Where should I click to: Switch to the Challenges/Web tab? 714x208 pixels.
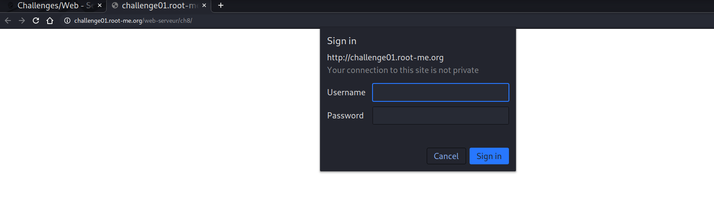[x=52, y=5]
